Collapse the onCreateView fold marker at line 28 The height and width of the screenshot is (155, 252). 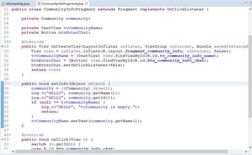[10, 42]
